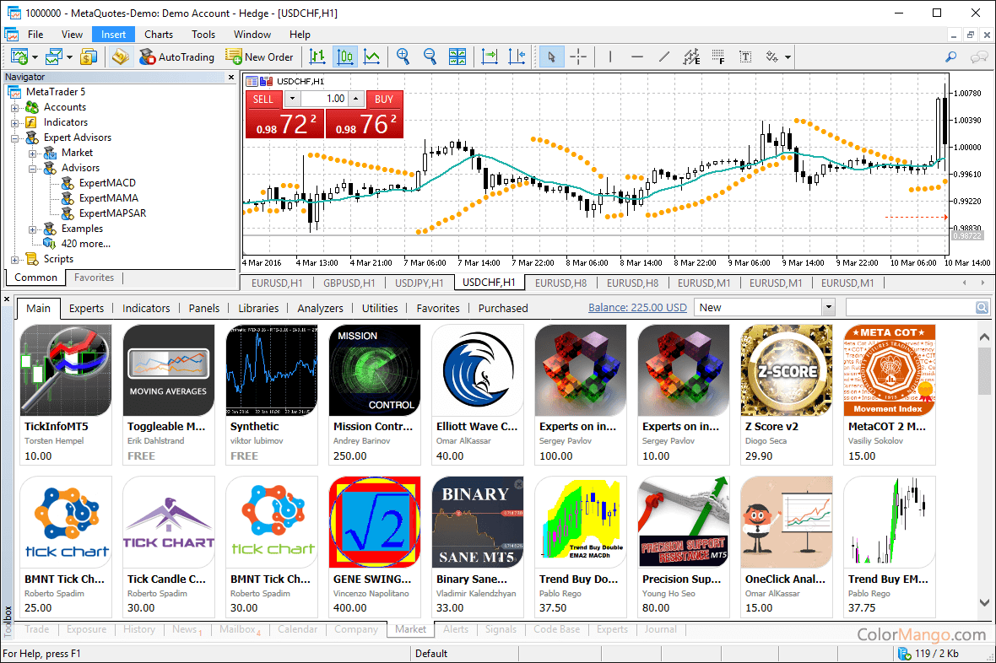Image resolution: width=996 pixels, height=663 pixels.
Task: Enable chart auto scroll
Action: [490, 57]
